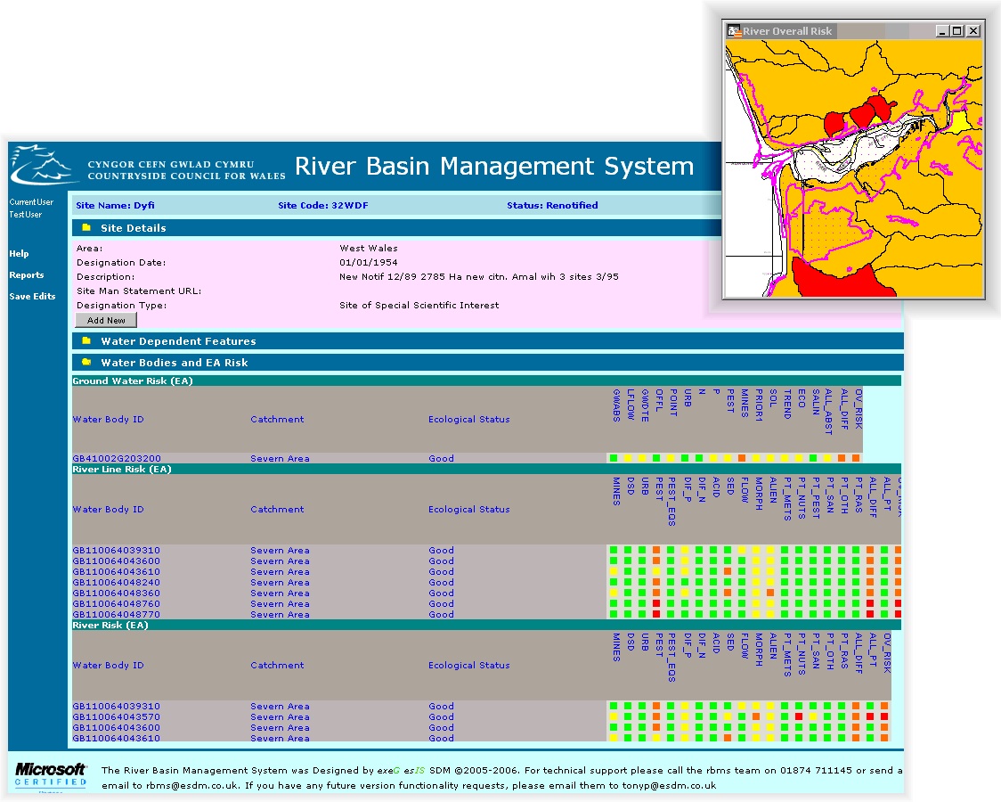Click the Ground Water Risk (EA) section title
1001x802 pixels.
point(133,381)
